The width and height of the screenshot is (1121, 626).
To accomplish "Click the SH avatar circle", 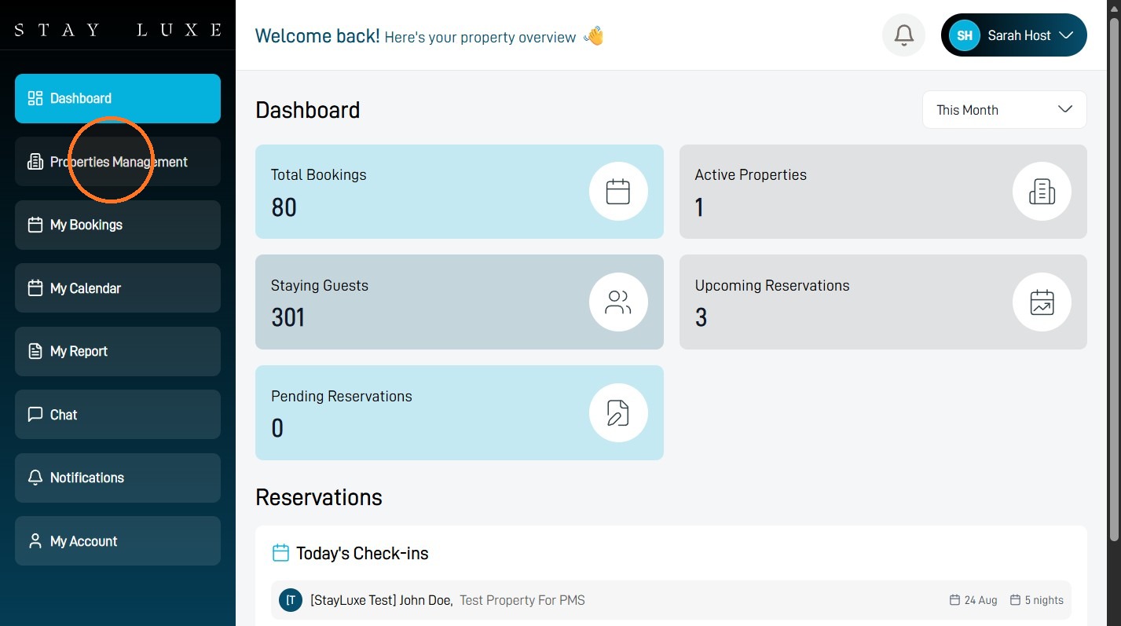I will click(965, 35).
